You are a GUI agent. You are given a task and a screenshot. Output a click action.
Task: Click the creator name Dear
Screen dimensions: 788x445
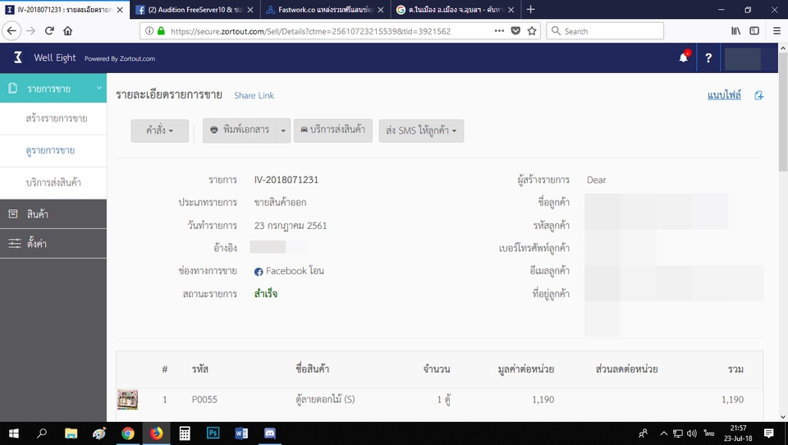click(x=596, y=180)
